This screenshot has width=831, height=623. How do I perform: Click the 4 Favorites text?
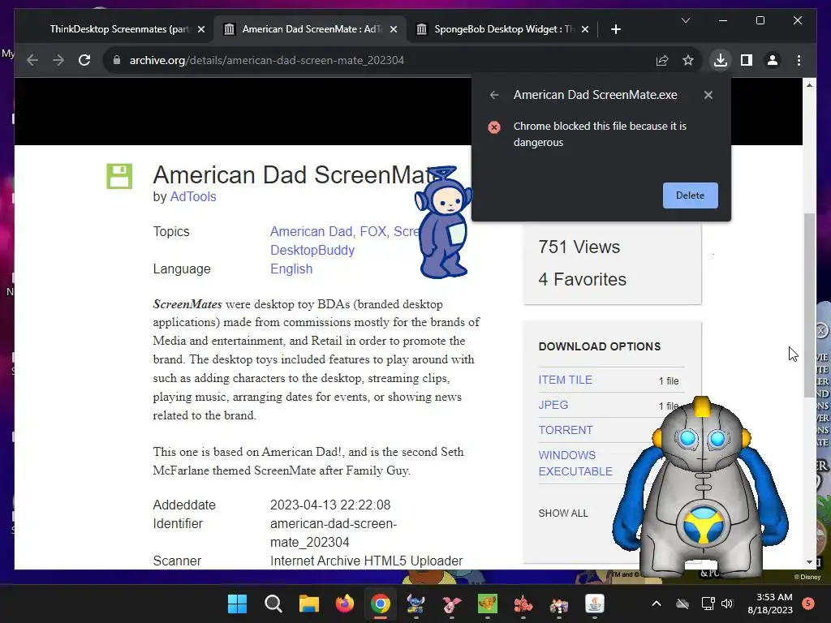coord(582,279)
